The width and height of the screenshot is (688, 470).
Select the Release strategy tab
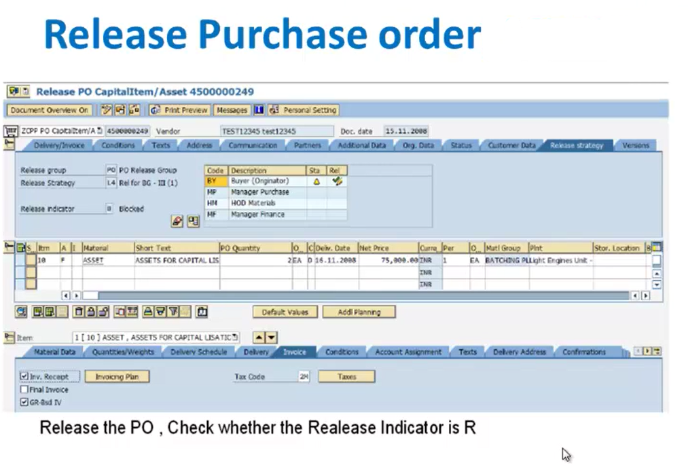[577, 145]
